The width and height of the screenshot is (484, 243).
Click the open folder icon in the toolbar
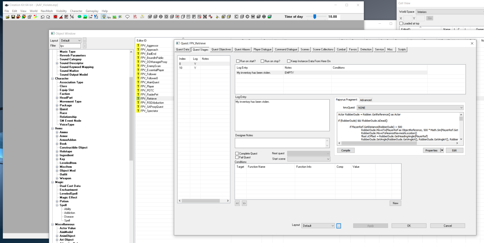[8, 17]
